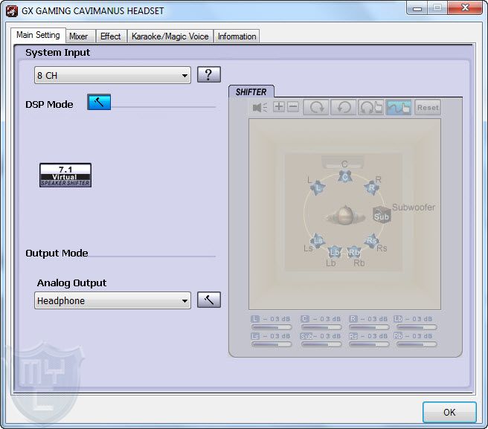Click the question mark help button
The image size is (488, 429).
[209, 74]
